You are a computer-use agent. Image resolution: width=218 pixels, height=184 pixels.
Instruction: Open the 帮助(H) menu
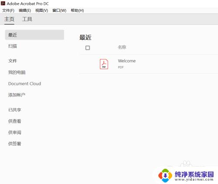(77, 10)
